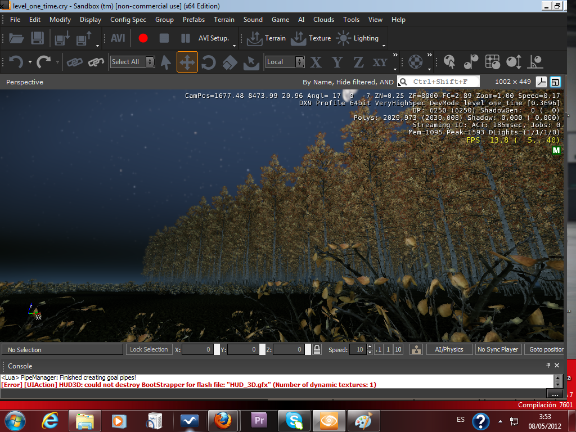
Task: Click the pointer-over-sphere toolbar icon
Action: coord(449,62)
